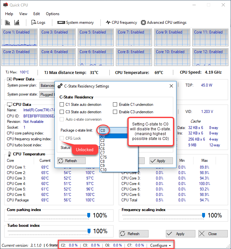This screenshot has width=231, height=249.
Task: Open Advanced CPU settings
Action: point(164,23)
